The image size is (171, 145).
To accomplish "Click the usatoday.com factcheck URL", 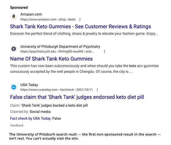I will pos(56,90).
